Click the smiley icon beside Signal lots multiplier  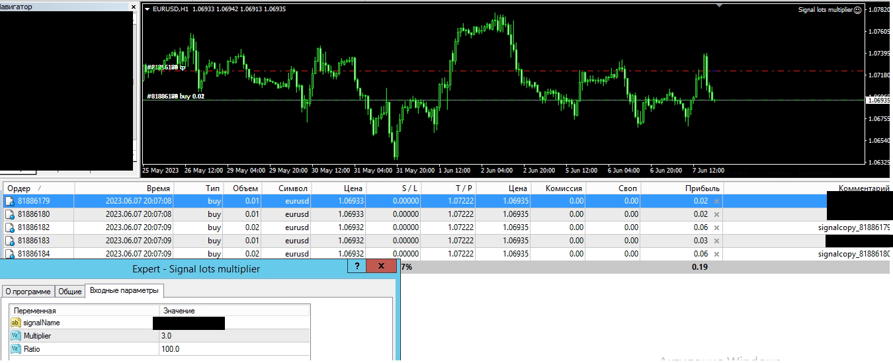point(858,10)
